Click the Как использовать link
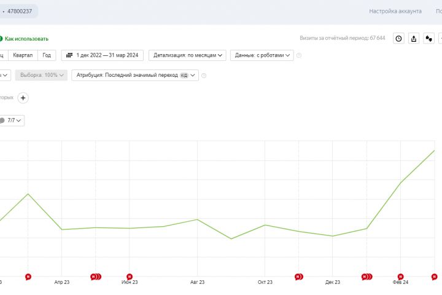The image size is (442, 295). (x=25, y=39)
